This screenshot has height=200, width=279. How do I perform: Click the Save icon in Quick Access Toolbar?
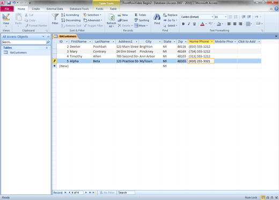[9, 3]
